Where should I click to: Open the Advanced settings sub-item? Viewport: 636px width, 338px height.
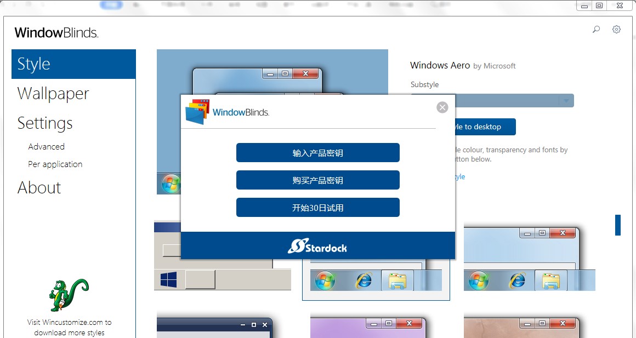(x=46, y=146)
